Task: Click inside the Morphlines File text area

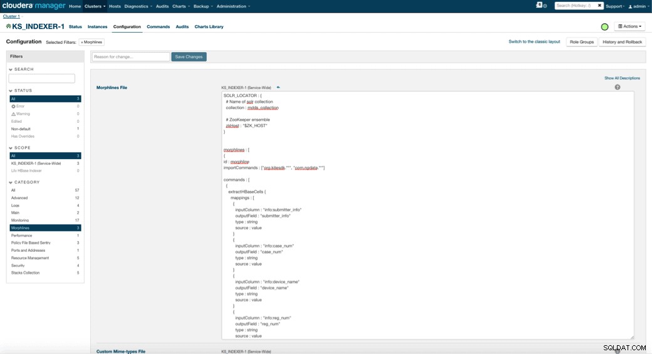Action: tap(427, 215)
